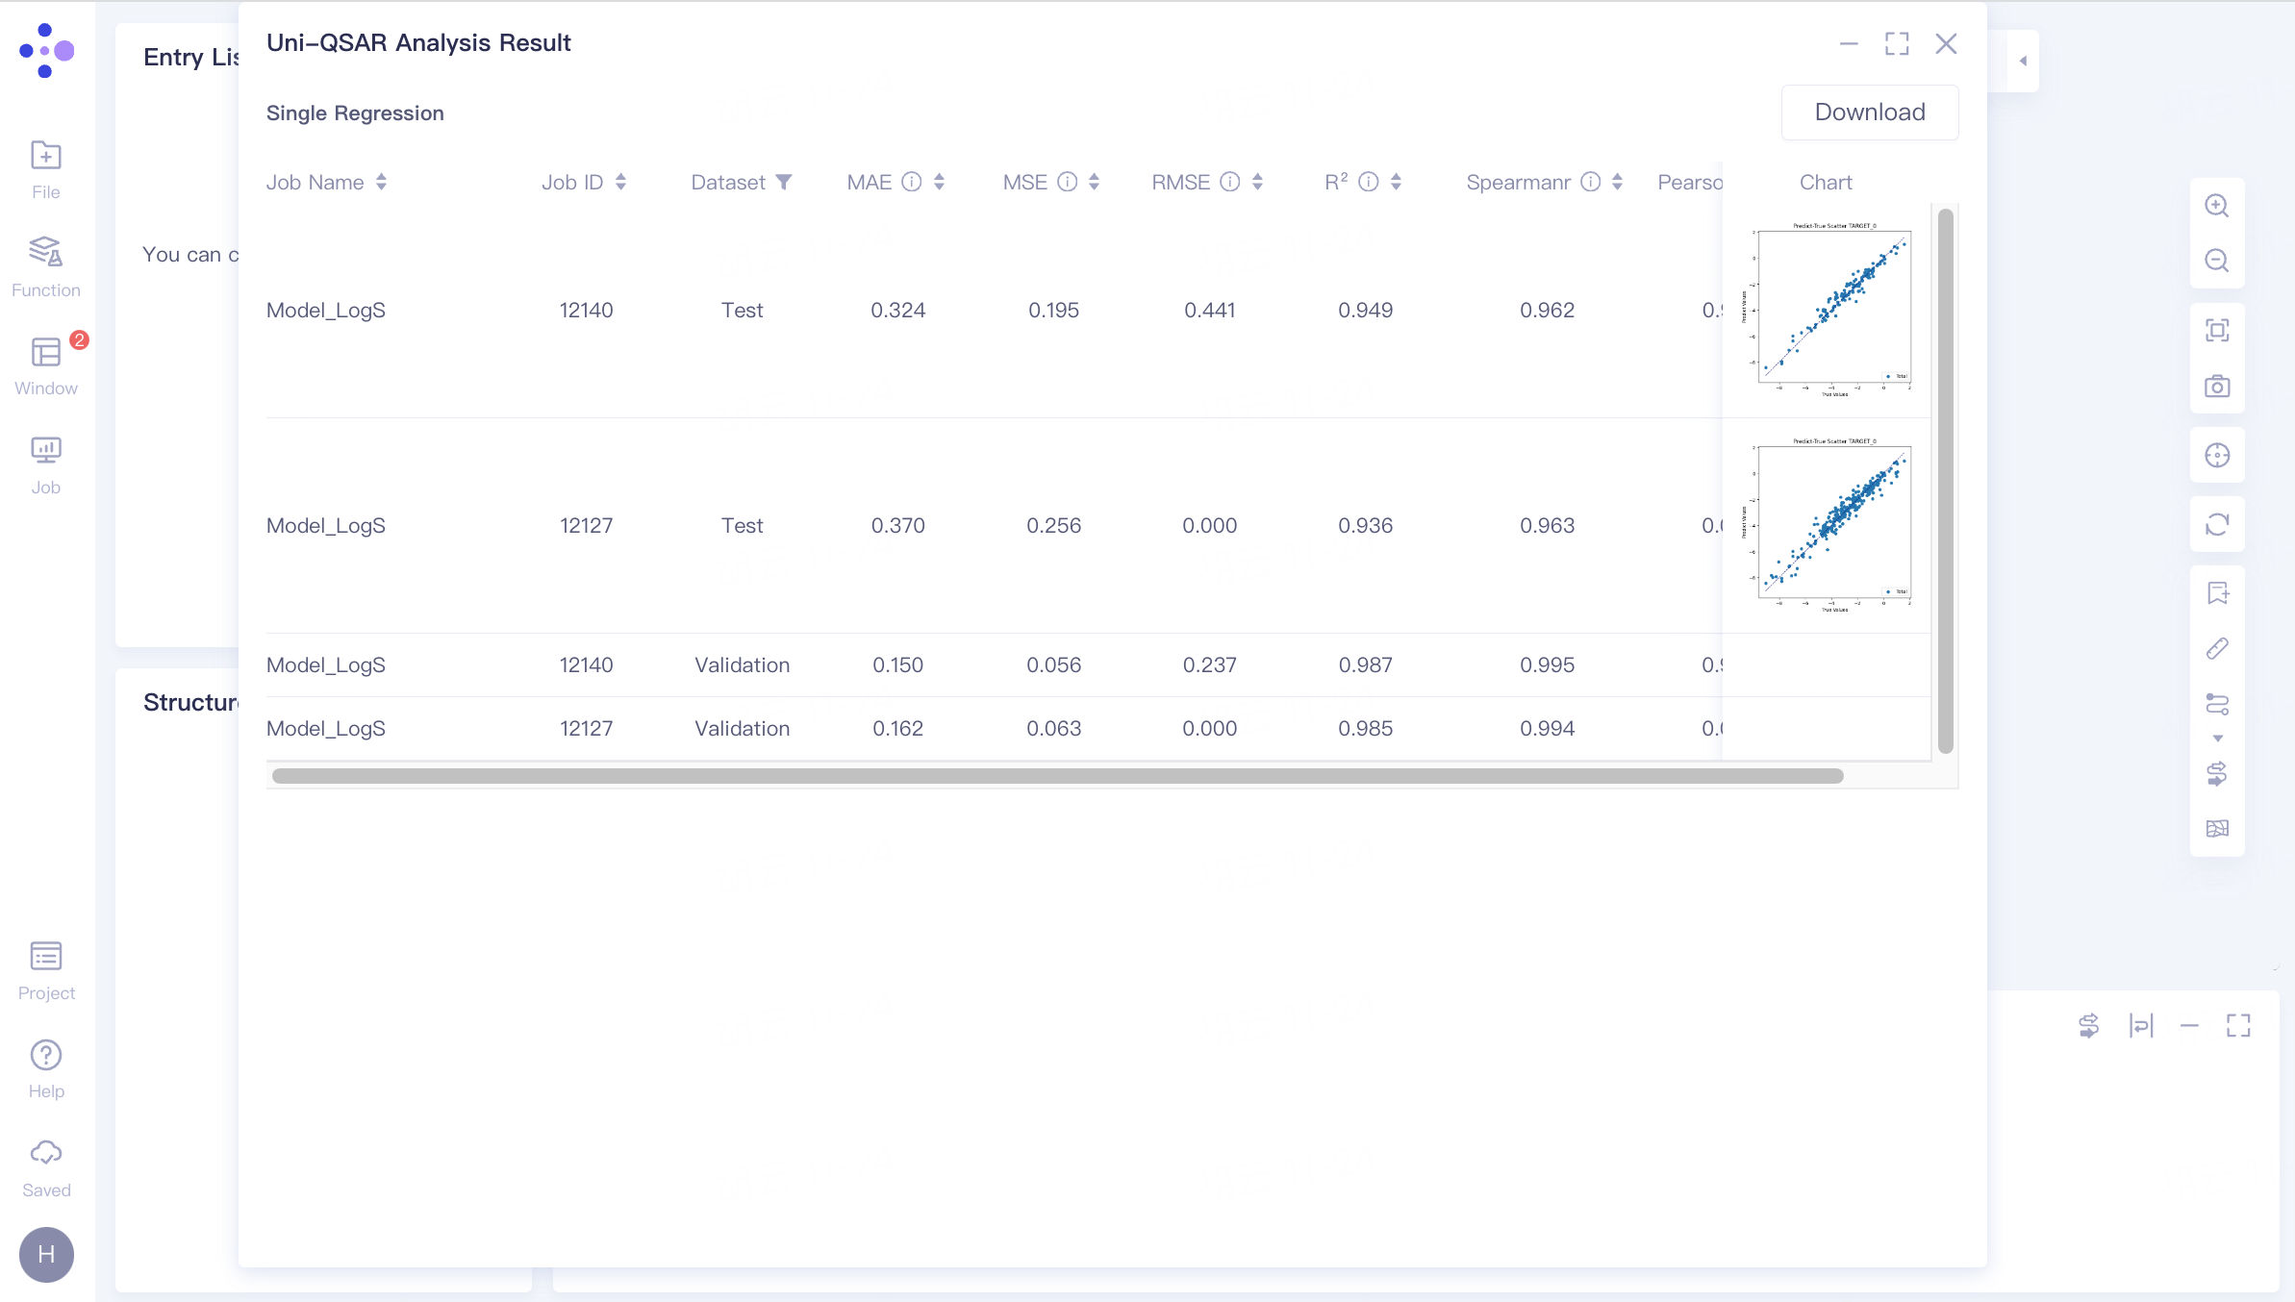Open the Job panel in the sidebar
The height and width of the screenshot is (1302, 2295).
(x=46, y=464)
